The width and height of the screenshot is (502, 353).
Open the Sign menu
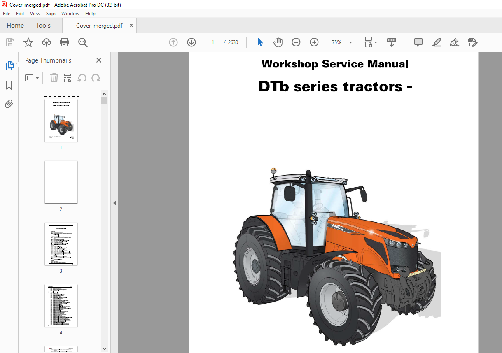point(51,14)
